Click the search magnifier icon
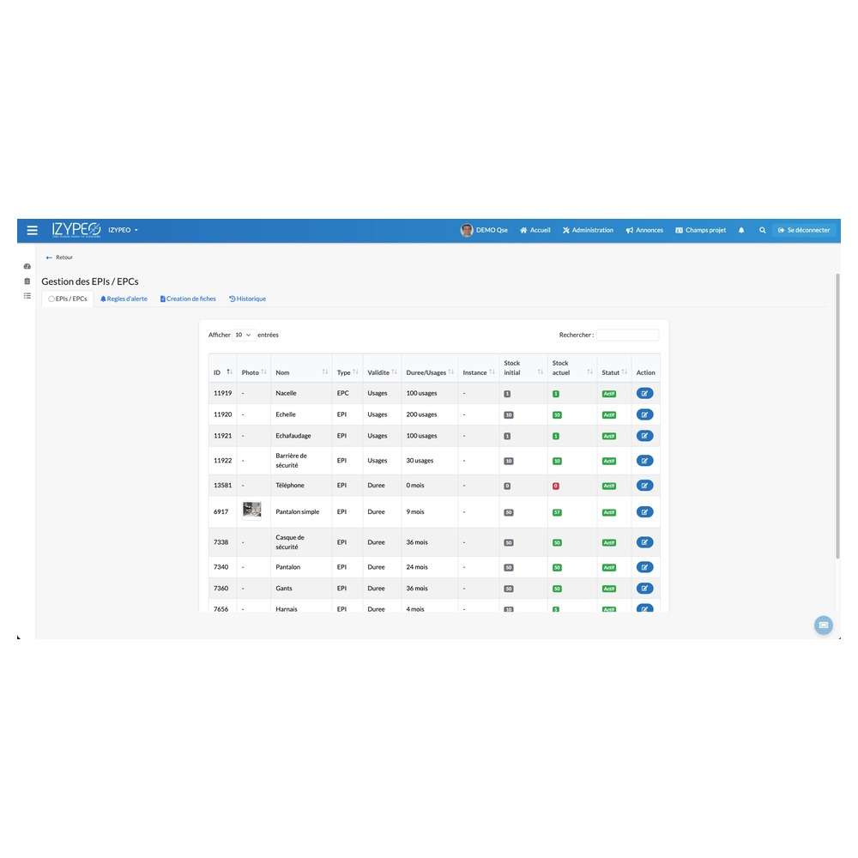 (762, 230)
